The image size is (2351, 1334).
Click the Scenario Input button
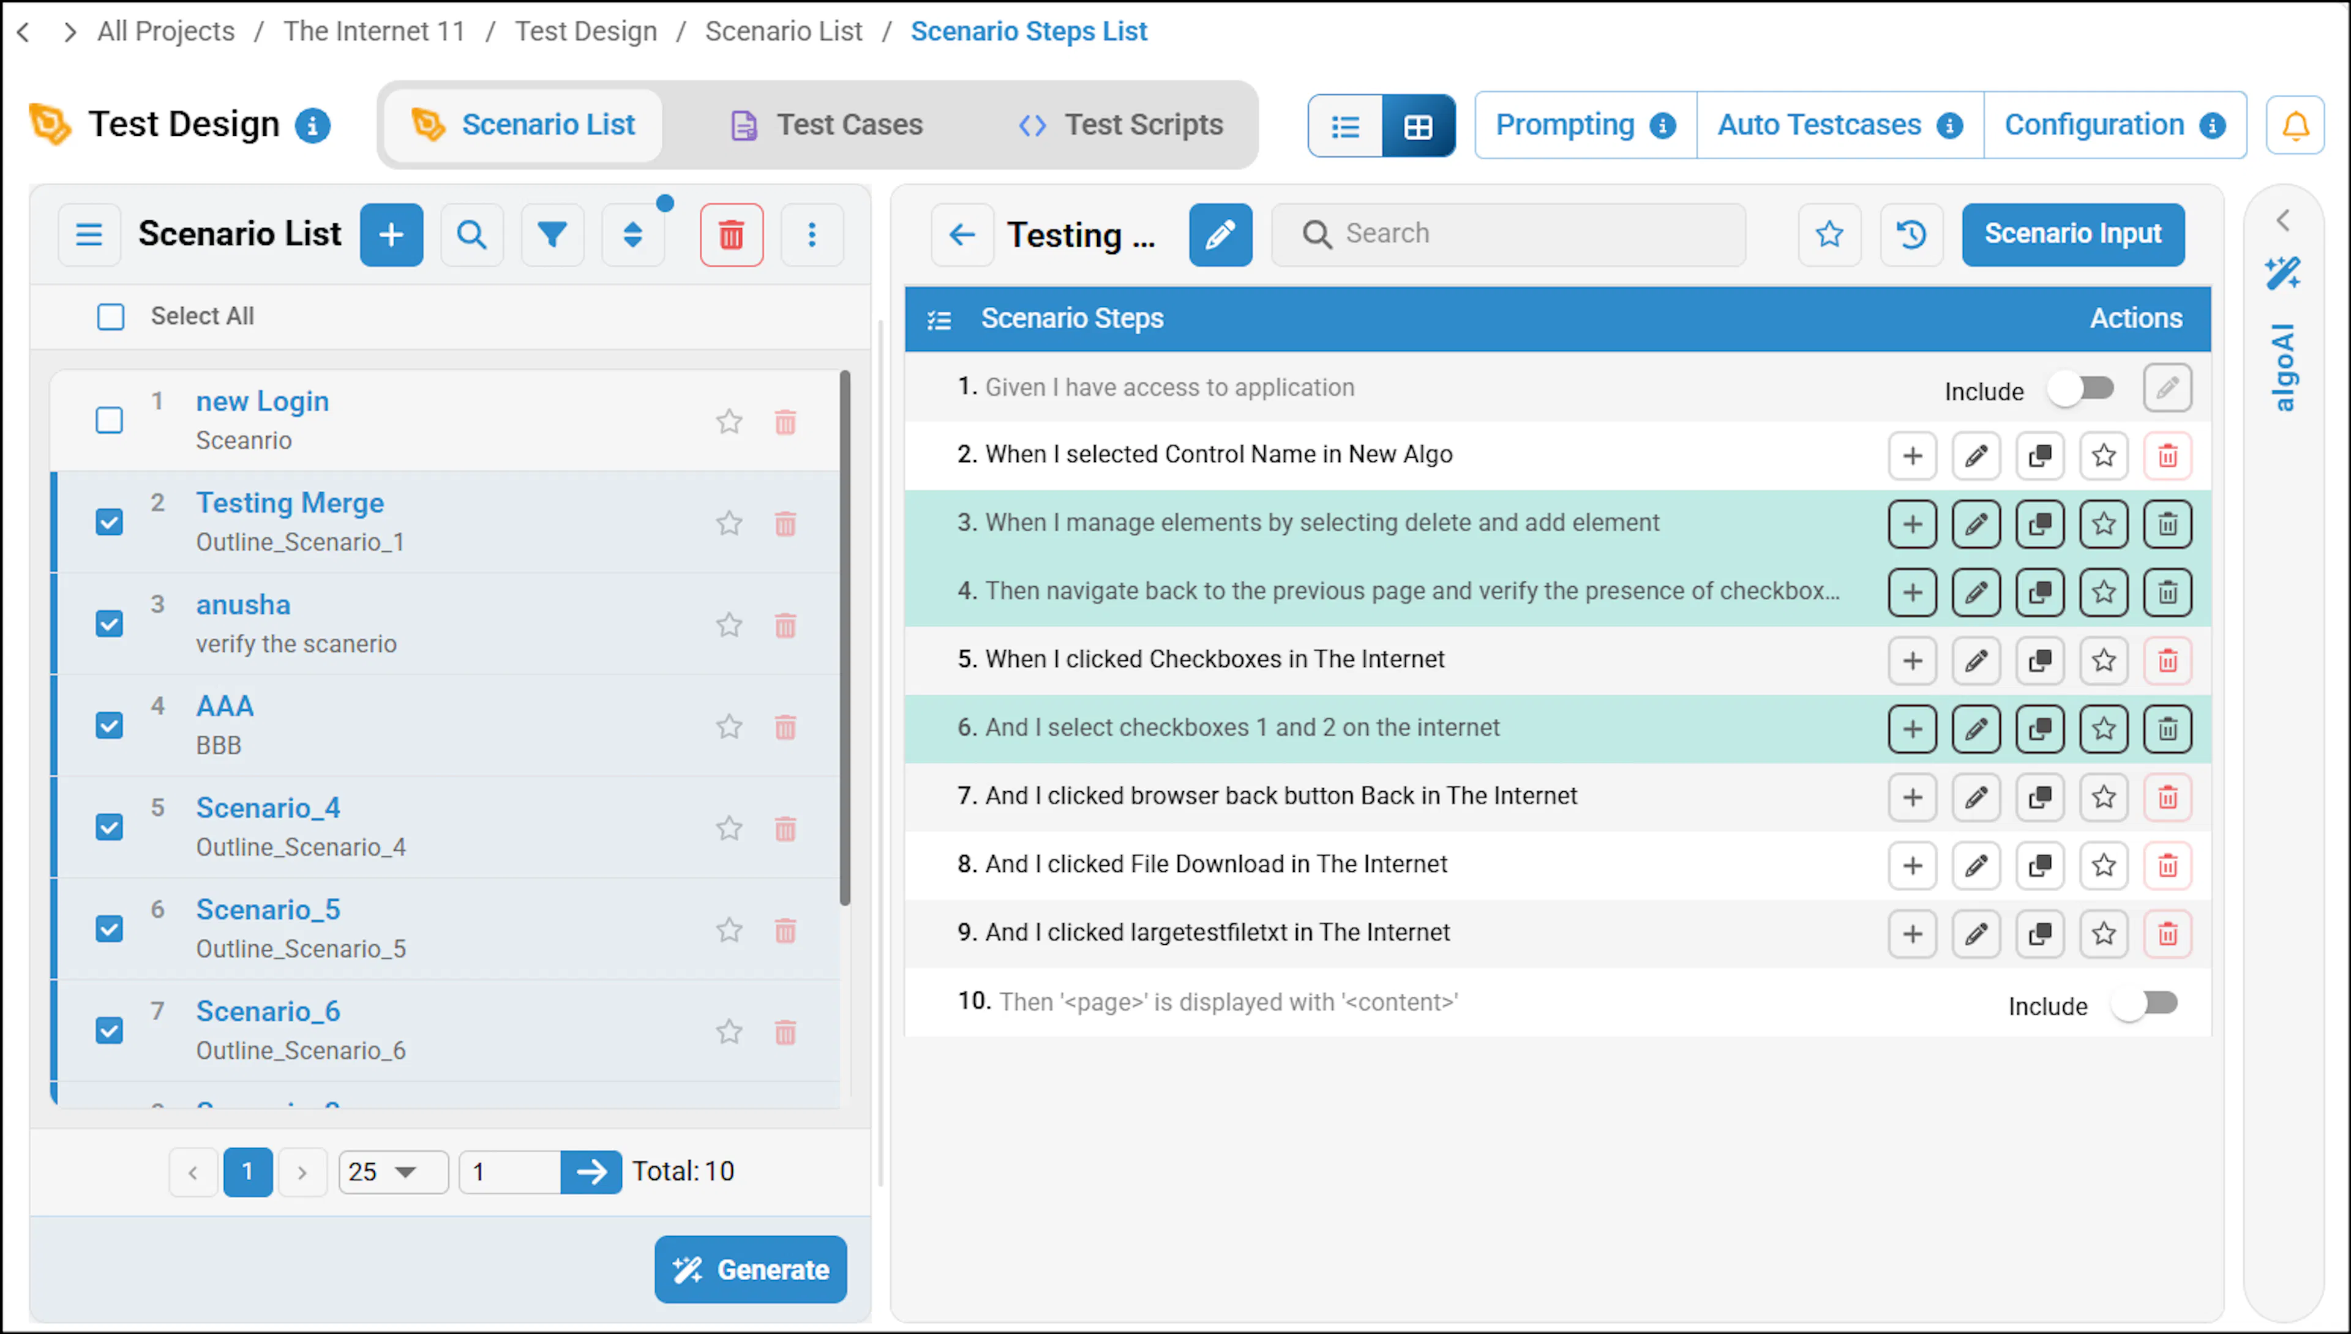click(x=2072, y=234)
